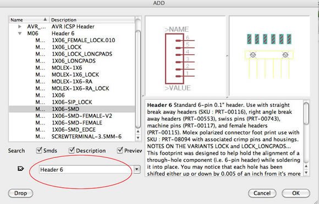Click the Header 6 description text
The image size is (319, 204).
click(224, 139)
